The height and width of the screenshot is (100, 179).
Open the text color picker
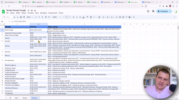[83, 17]
